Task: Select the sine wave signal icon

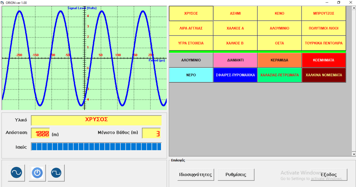Action: click(16, 172)
